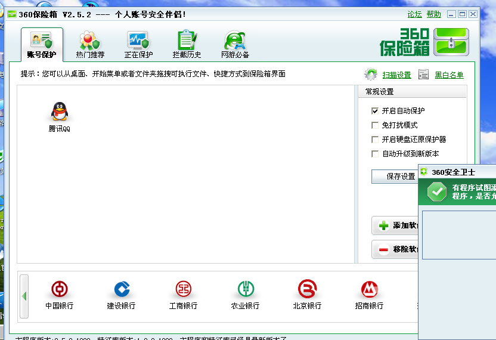Click the 360保险箱 safe logo
Viewport: 496px width, 340px height.
point(451,42)
